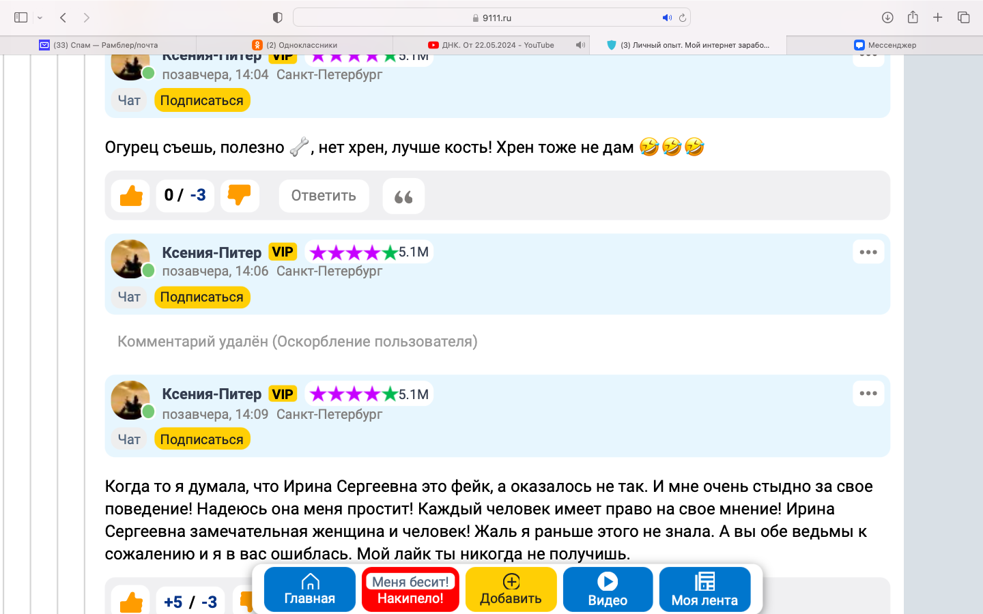Open Safari downloads icon
This screenshot has width=983, height=614.
(x=887, y=18)
